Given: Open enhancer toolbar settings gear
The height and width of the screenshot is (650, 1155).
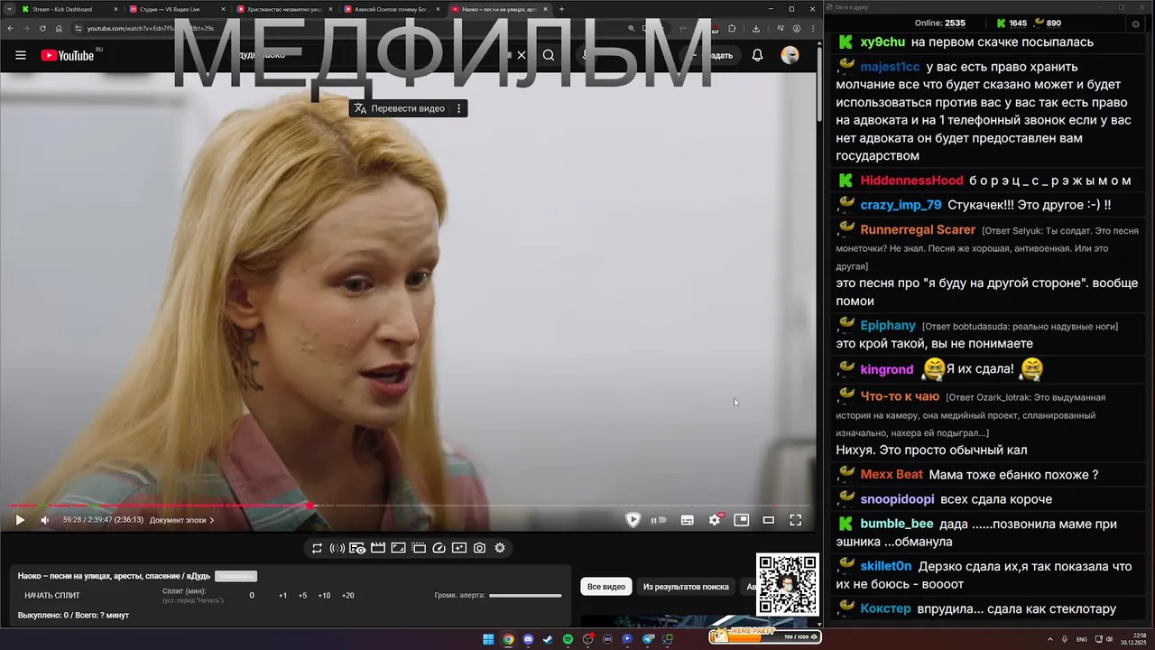Looking at the screenshot, I should pos(500,548).
